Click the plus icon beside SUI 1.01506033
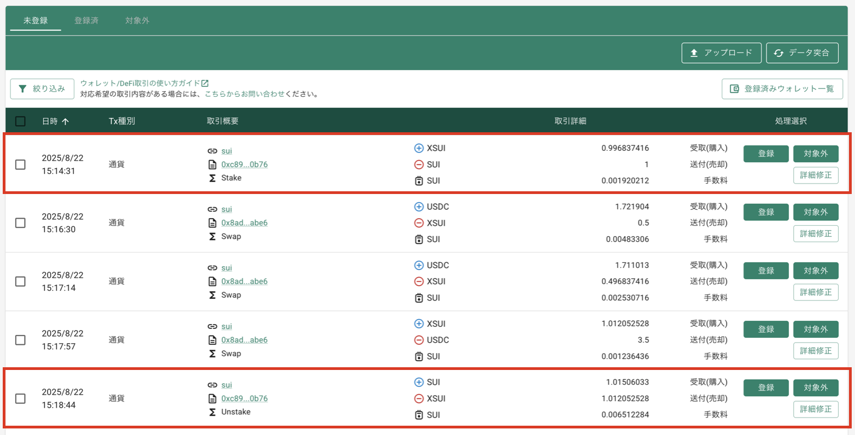This screenshot has width=855, height=435. tap(419, 382)
